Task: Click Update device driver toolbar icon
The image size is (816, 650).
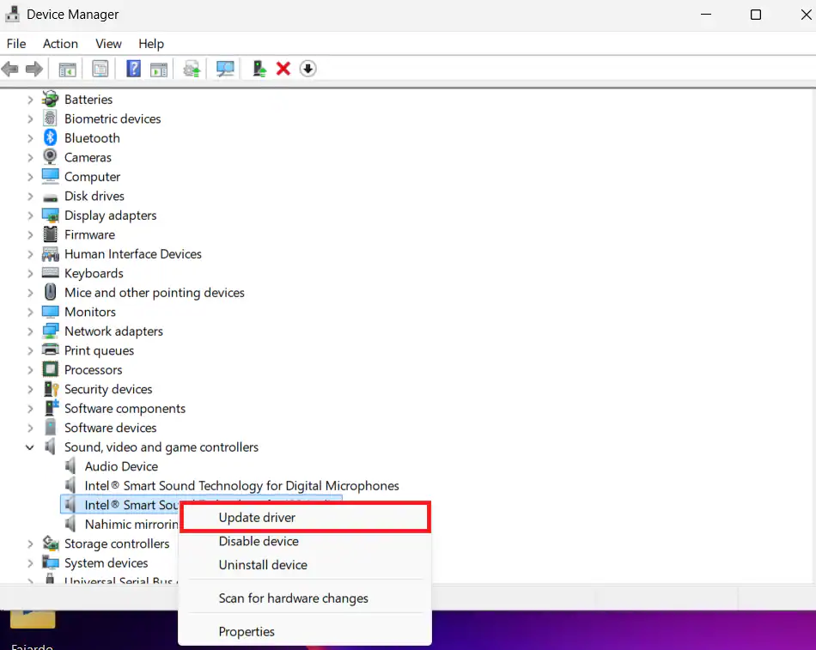Action: [192, 69]
